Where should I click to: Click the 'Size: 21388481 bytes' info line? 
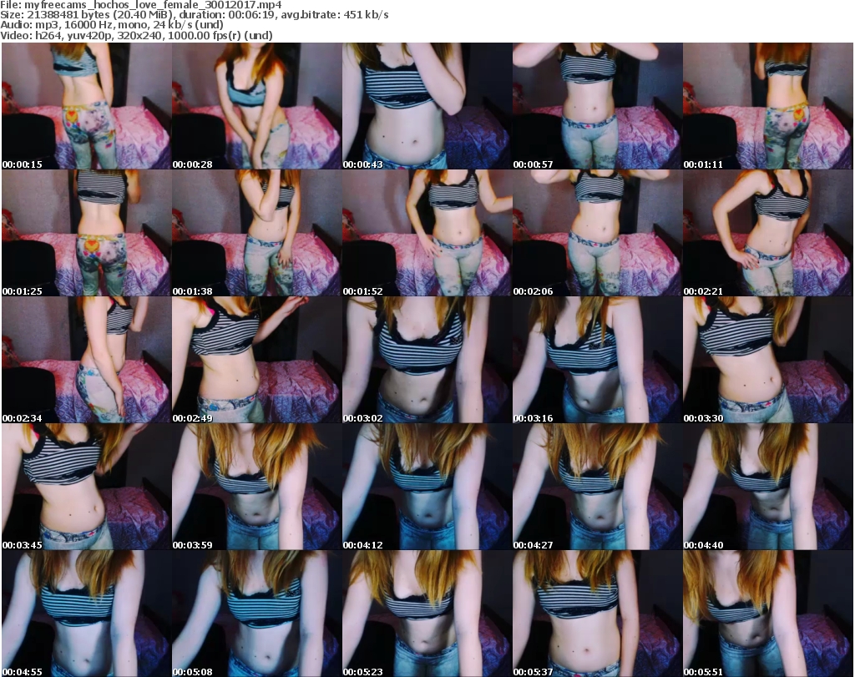(194, 15)
